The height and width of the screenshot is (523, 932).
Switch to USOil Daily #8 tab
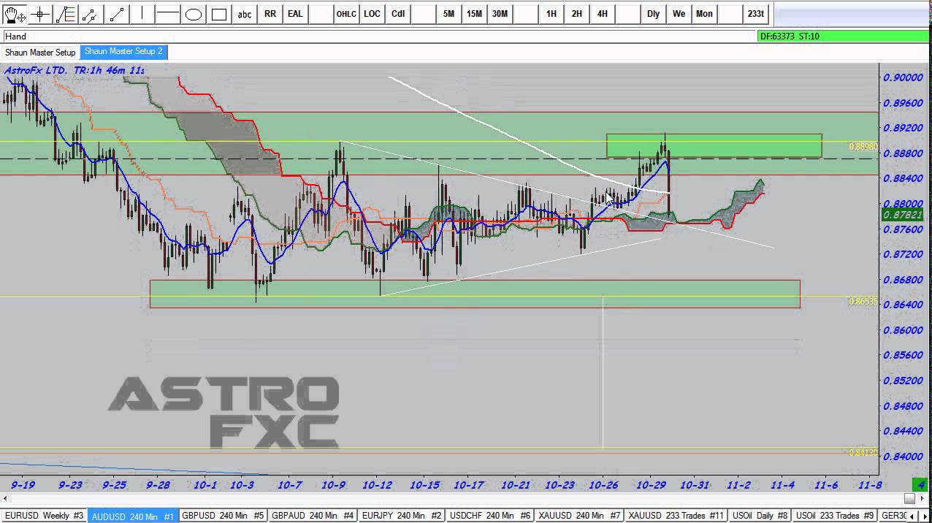pyautogui.click(x=760, y=516)
